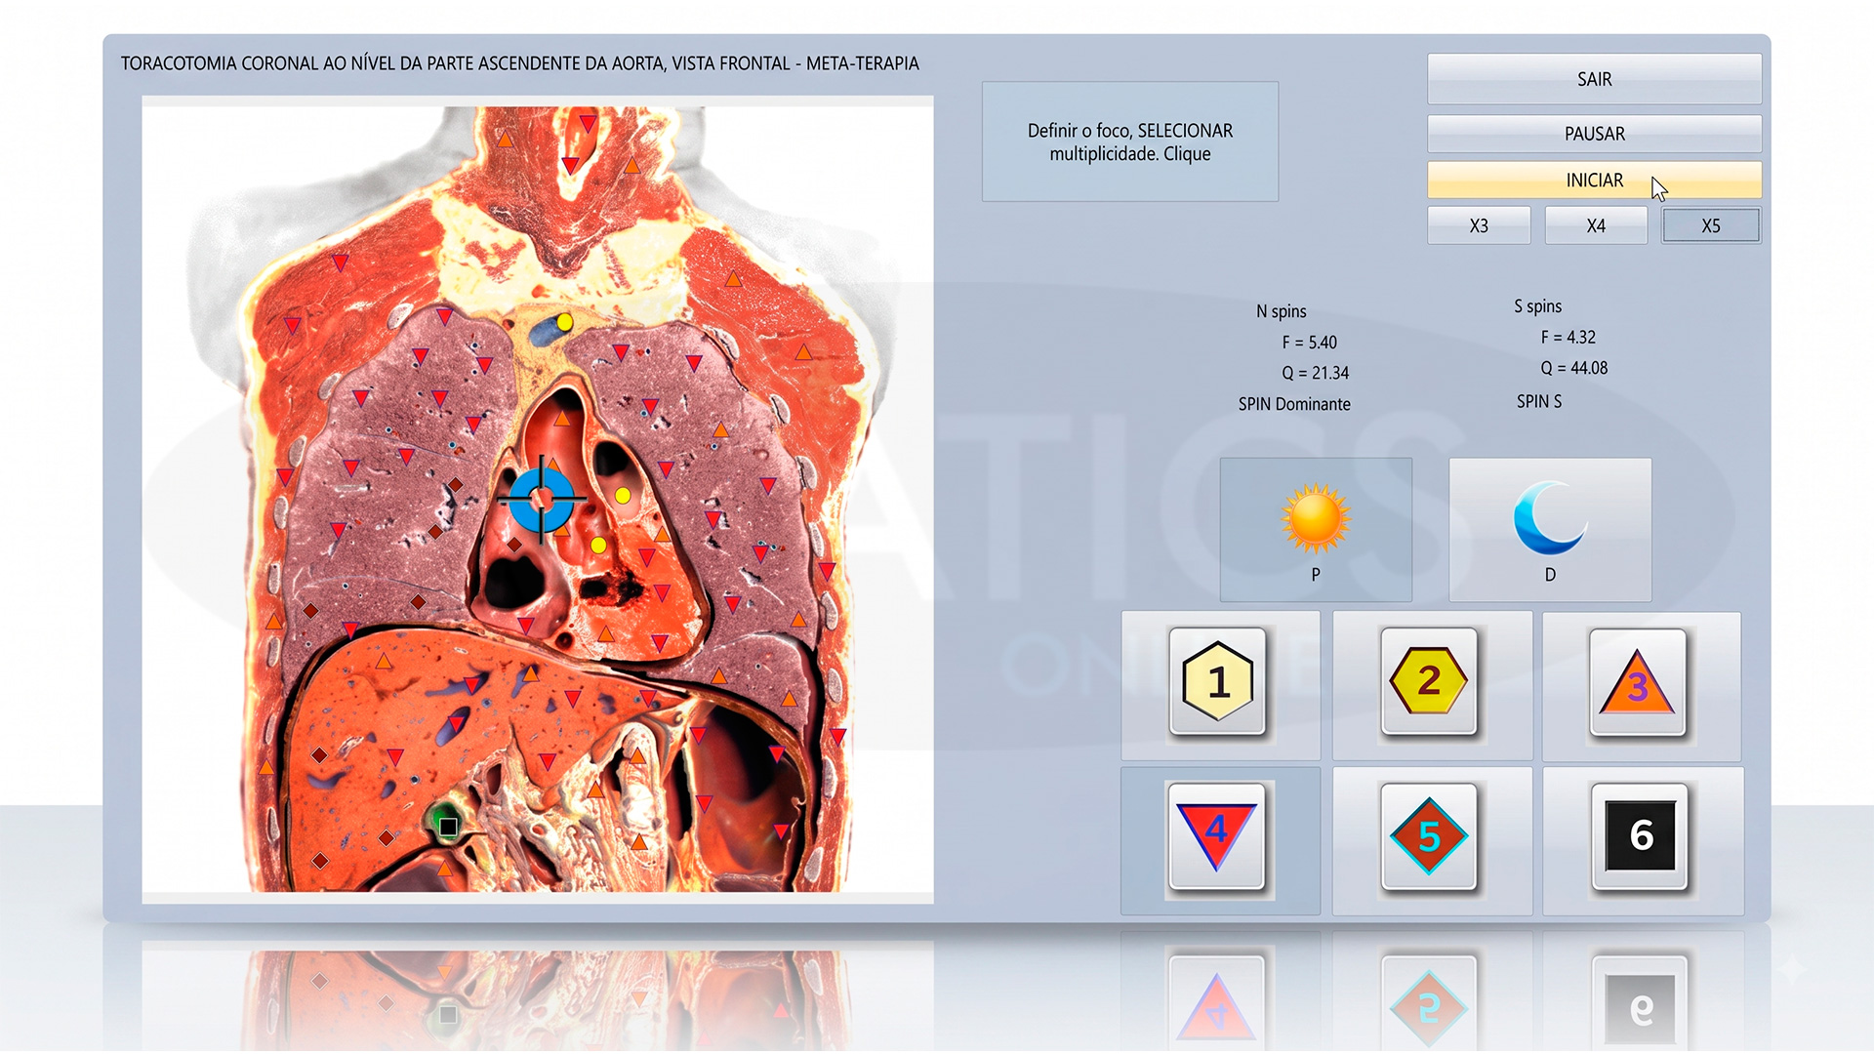
Task: Start therapy with the INICIAR button
Action: pos(1594,181)
